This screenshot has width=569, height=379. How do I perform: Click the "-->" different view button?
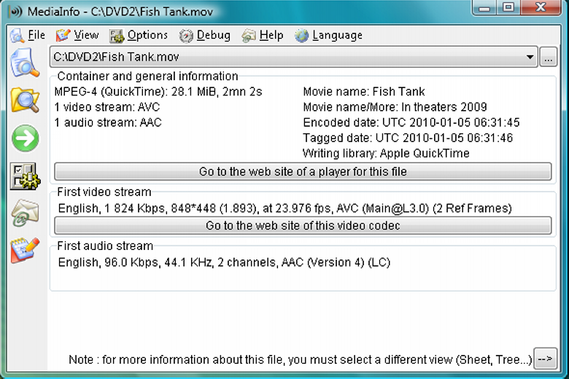point(546,359)
